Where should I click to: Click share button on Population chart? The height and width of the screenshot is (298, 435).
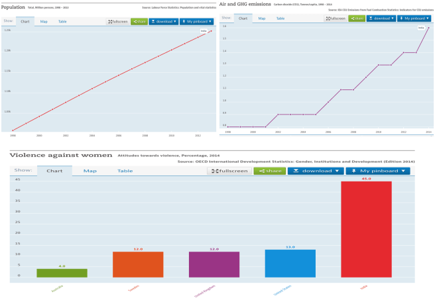click(139, 21)
